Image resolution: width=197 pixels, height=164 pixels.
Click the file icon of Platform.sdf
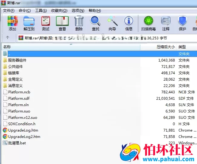(5, 98)
